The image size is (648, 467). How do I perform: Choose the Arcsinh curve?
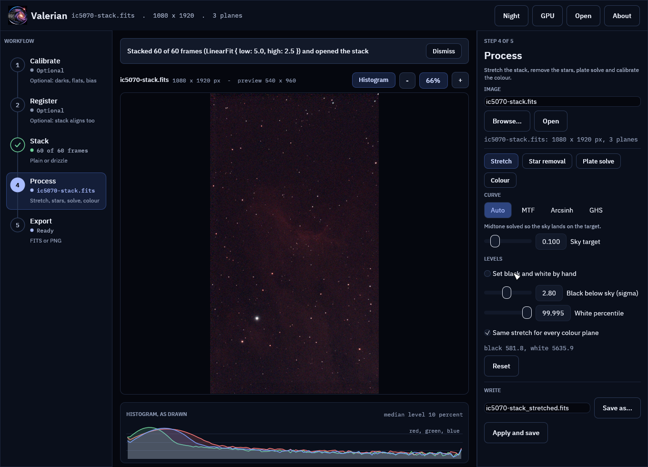(562, 210)
